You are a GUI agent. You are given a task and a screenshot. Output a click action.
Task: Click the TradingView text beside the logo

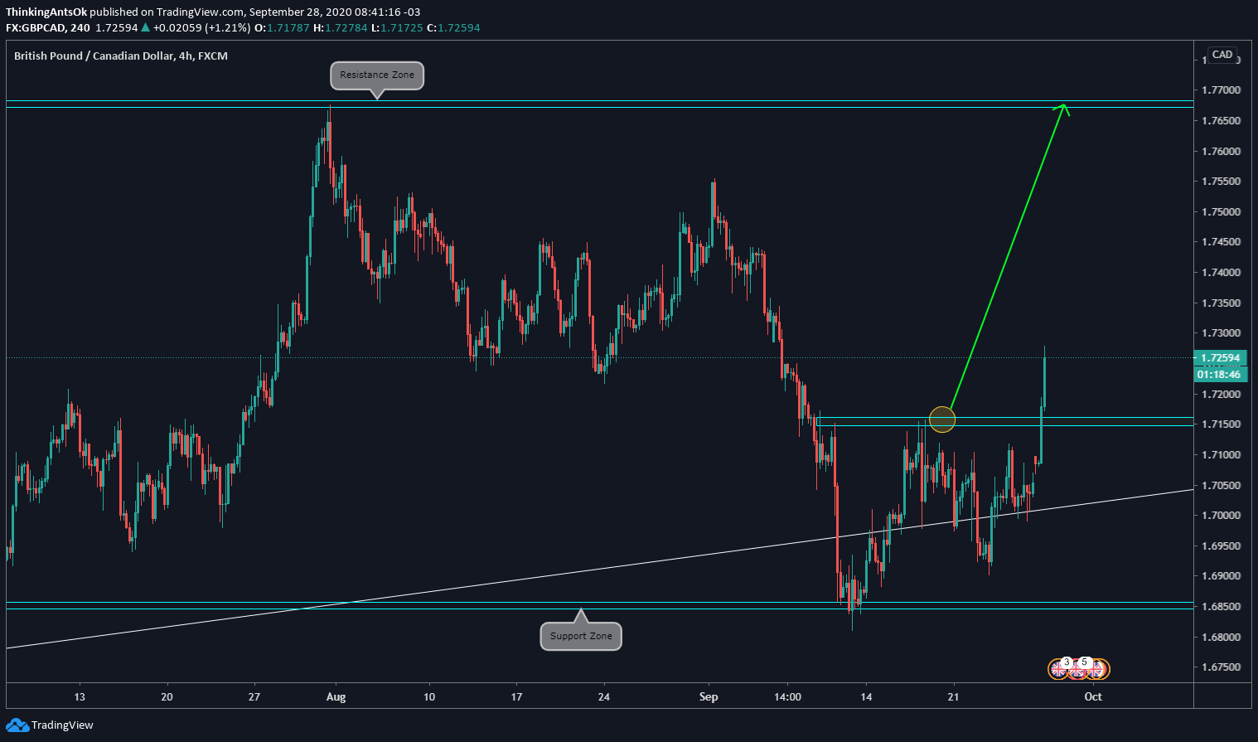[x=62, y=725]
